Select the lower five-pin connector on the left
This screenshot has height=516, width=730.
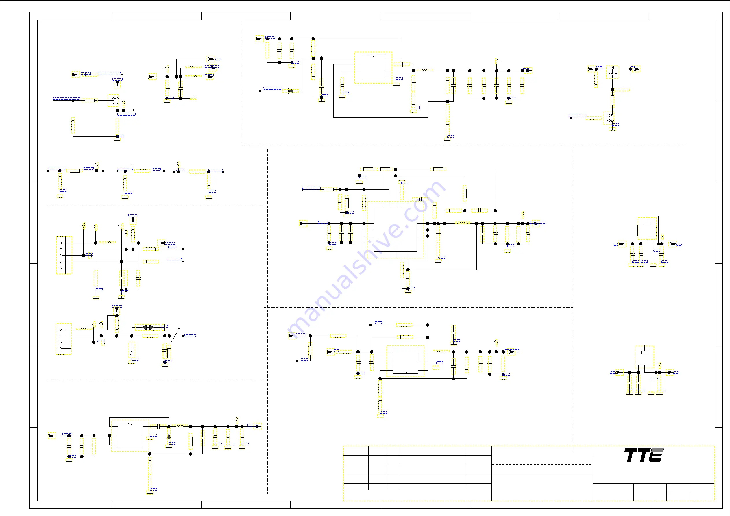[64, 339]
